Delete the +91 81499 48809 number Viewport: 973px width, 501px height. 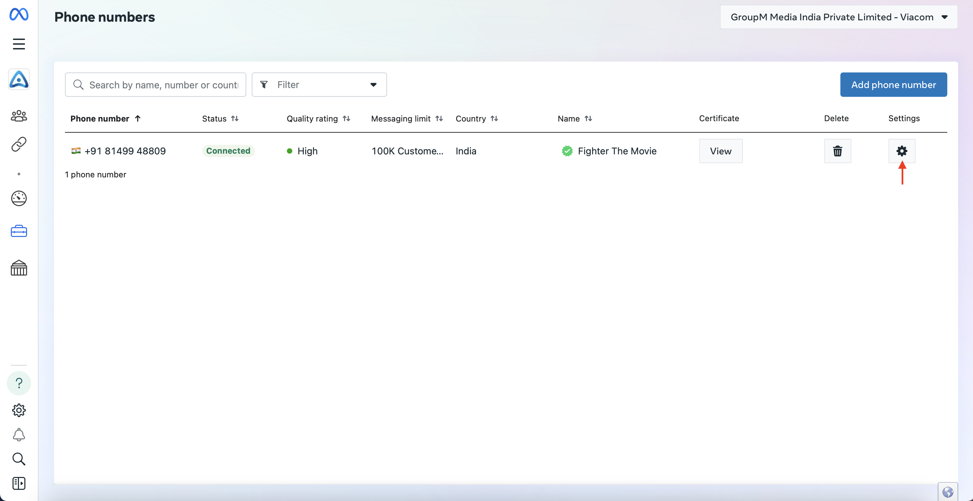click(837, 151)
